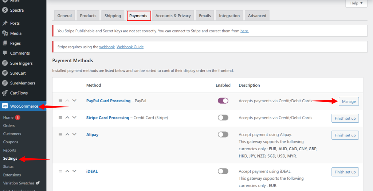Open WooCommerce Home submenu item
Screen dimensions: 373x191
pos(8,118)
